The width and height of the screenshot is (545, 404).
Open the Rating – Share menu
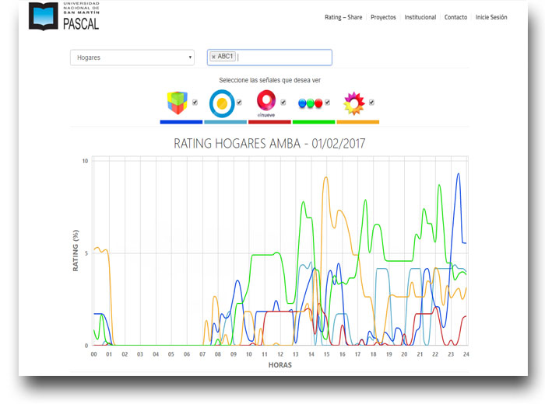[x=343, y=17]
